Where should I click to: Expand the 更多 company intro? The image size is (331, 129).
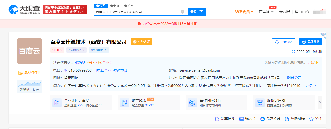(x=311, y=86)
